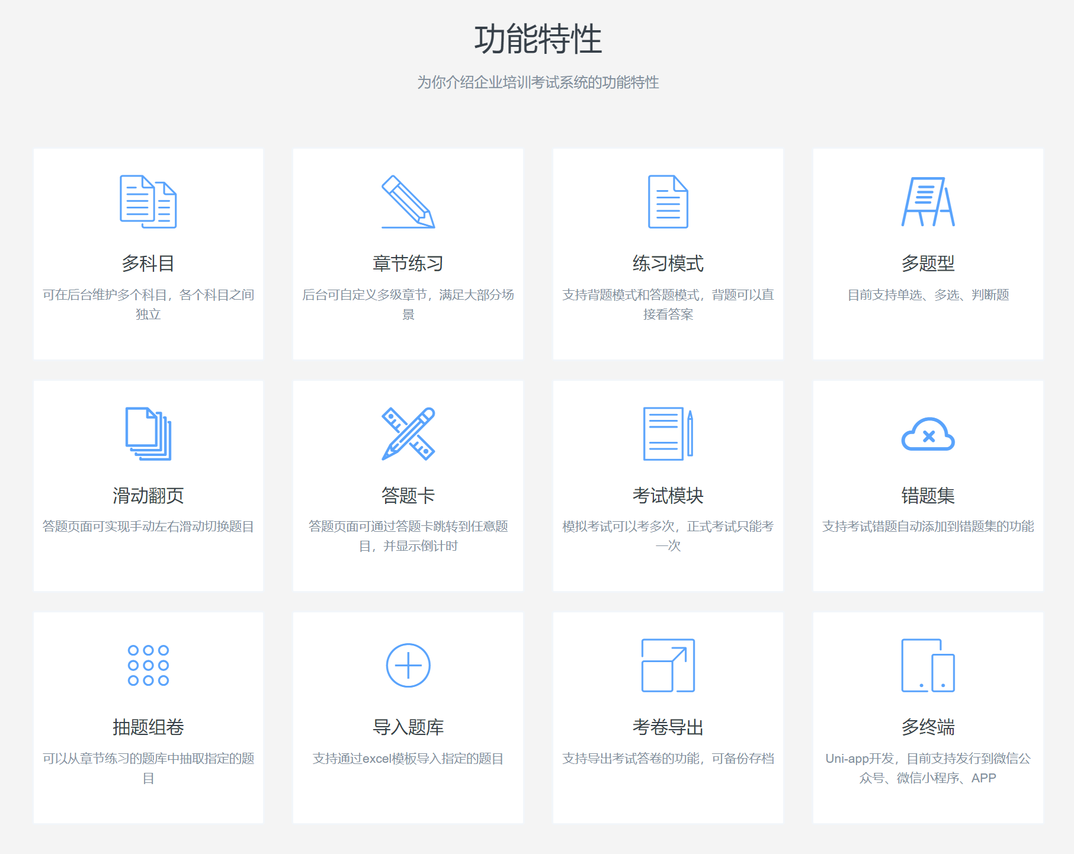Viewport: 1074px width, 854px height.
Task: Click the 考卷导出 export arrow icon
Action: coord(668,665)
